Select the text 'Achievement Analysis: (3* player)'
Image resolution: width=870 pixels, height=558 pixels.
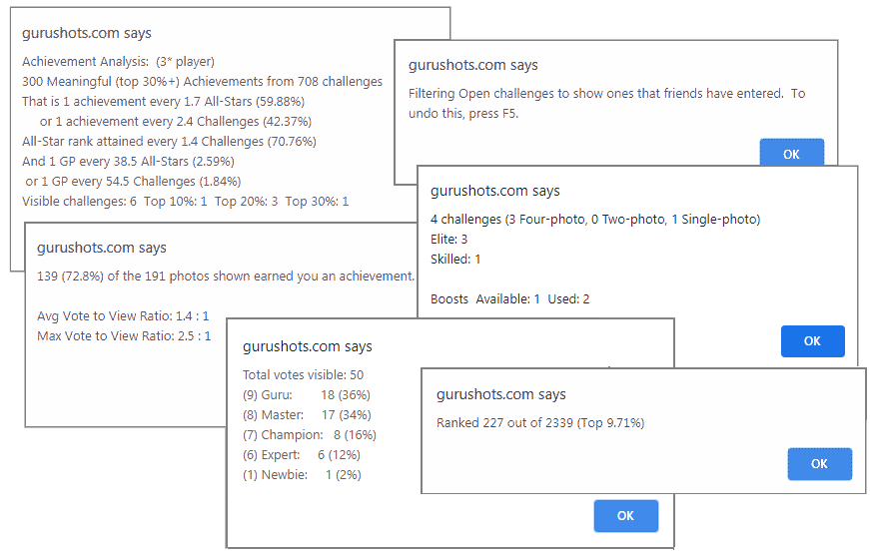(x=118, y=62)
